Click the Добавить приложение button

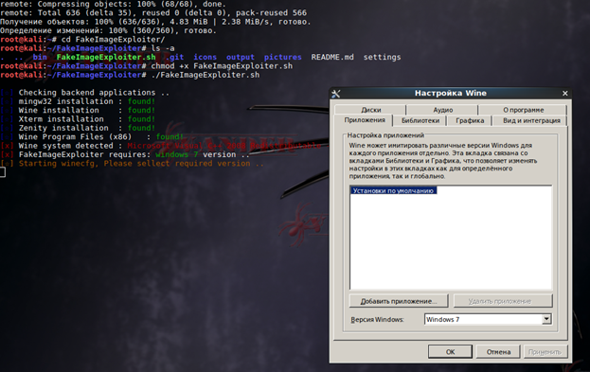click(399, 301)
